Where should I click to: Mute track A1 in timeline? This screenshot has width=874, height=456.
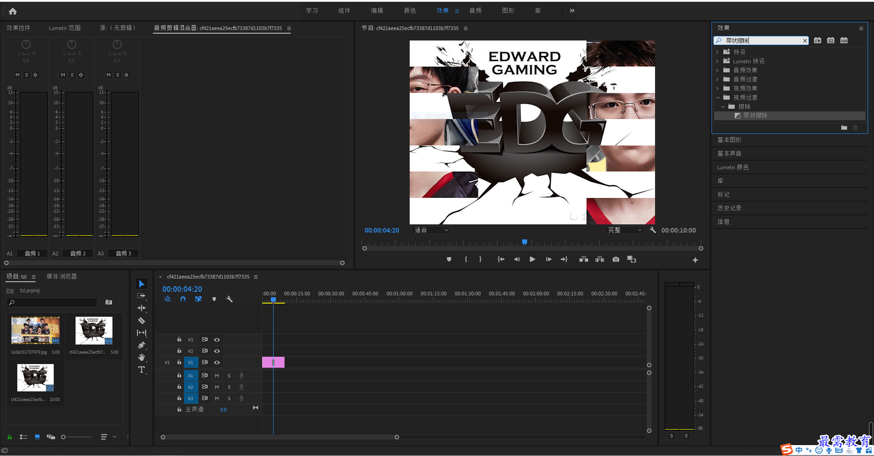pyautogui.click(x=217, y=375)
